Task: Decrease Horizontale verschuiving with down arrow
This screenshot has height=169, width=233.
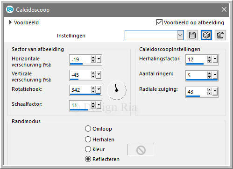Action: tap(93, 61)
